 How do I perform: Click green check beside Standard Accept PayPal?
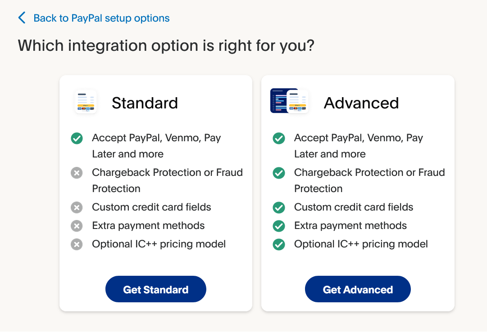coord(77,139)
